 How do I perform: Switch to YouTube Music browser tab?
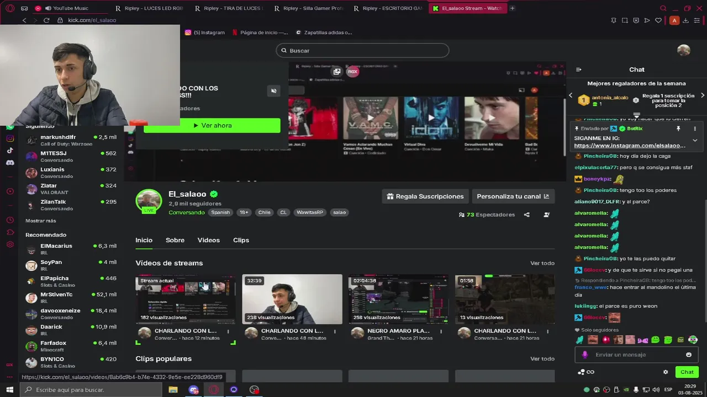click(x=72, y=8)
